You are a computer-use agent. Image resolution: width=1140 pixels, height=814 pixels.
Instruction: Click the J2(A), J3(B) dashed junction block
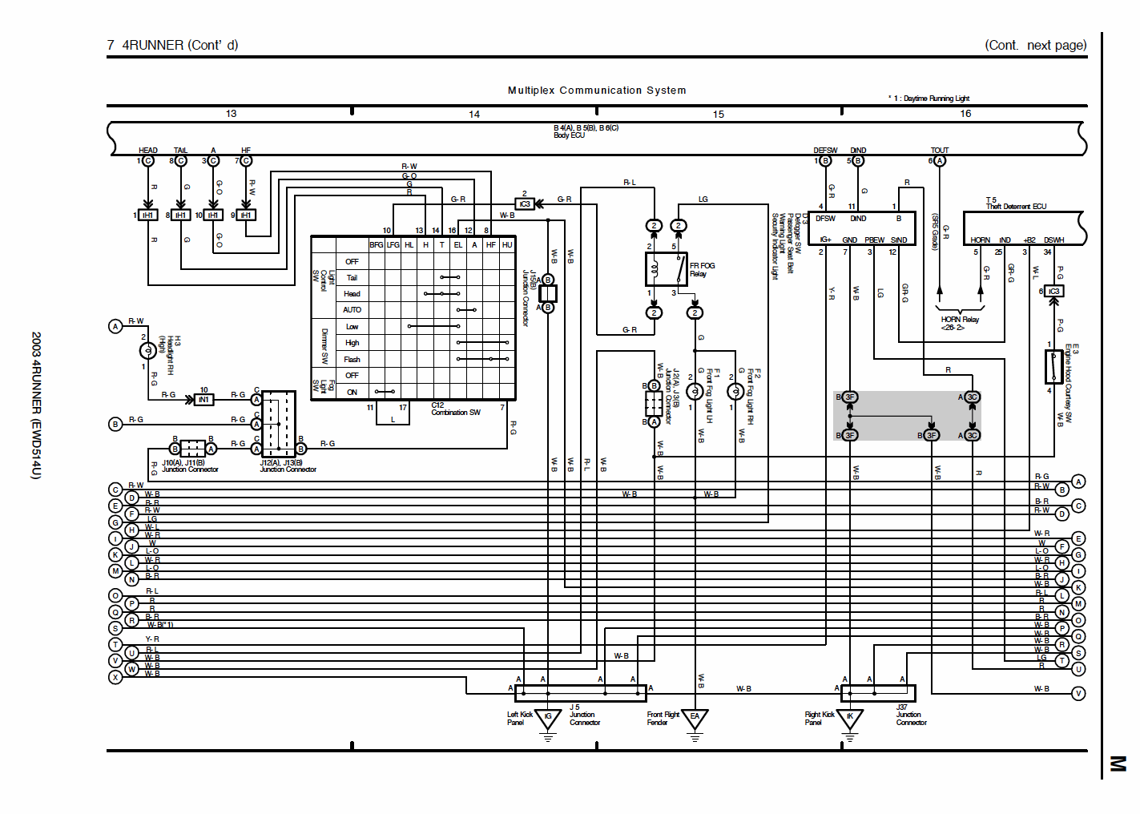(654, 403)
